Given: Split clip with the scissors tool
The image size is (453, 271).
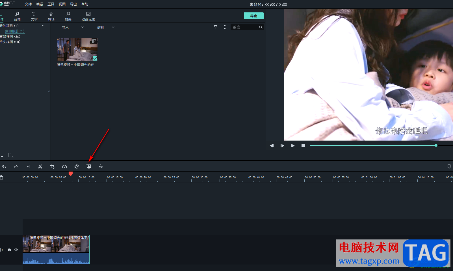Looking at the screenshot, I should [x=40, y=166].
